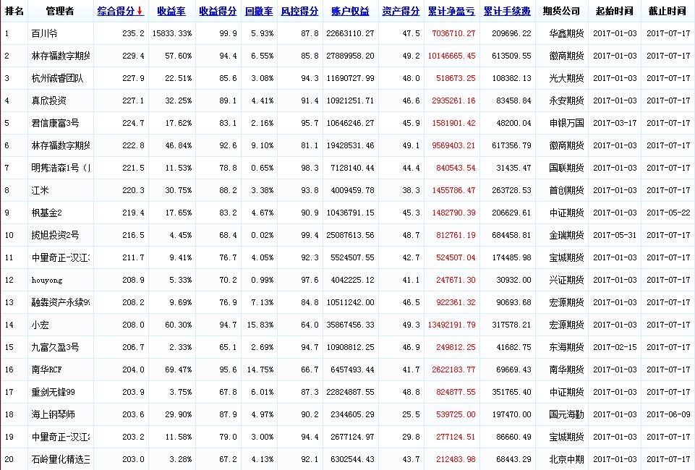Select account equity 35867456.33
The width and height of the screenshot is (695, 470).
[x=350, y=325]
